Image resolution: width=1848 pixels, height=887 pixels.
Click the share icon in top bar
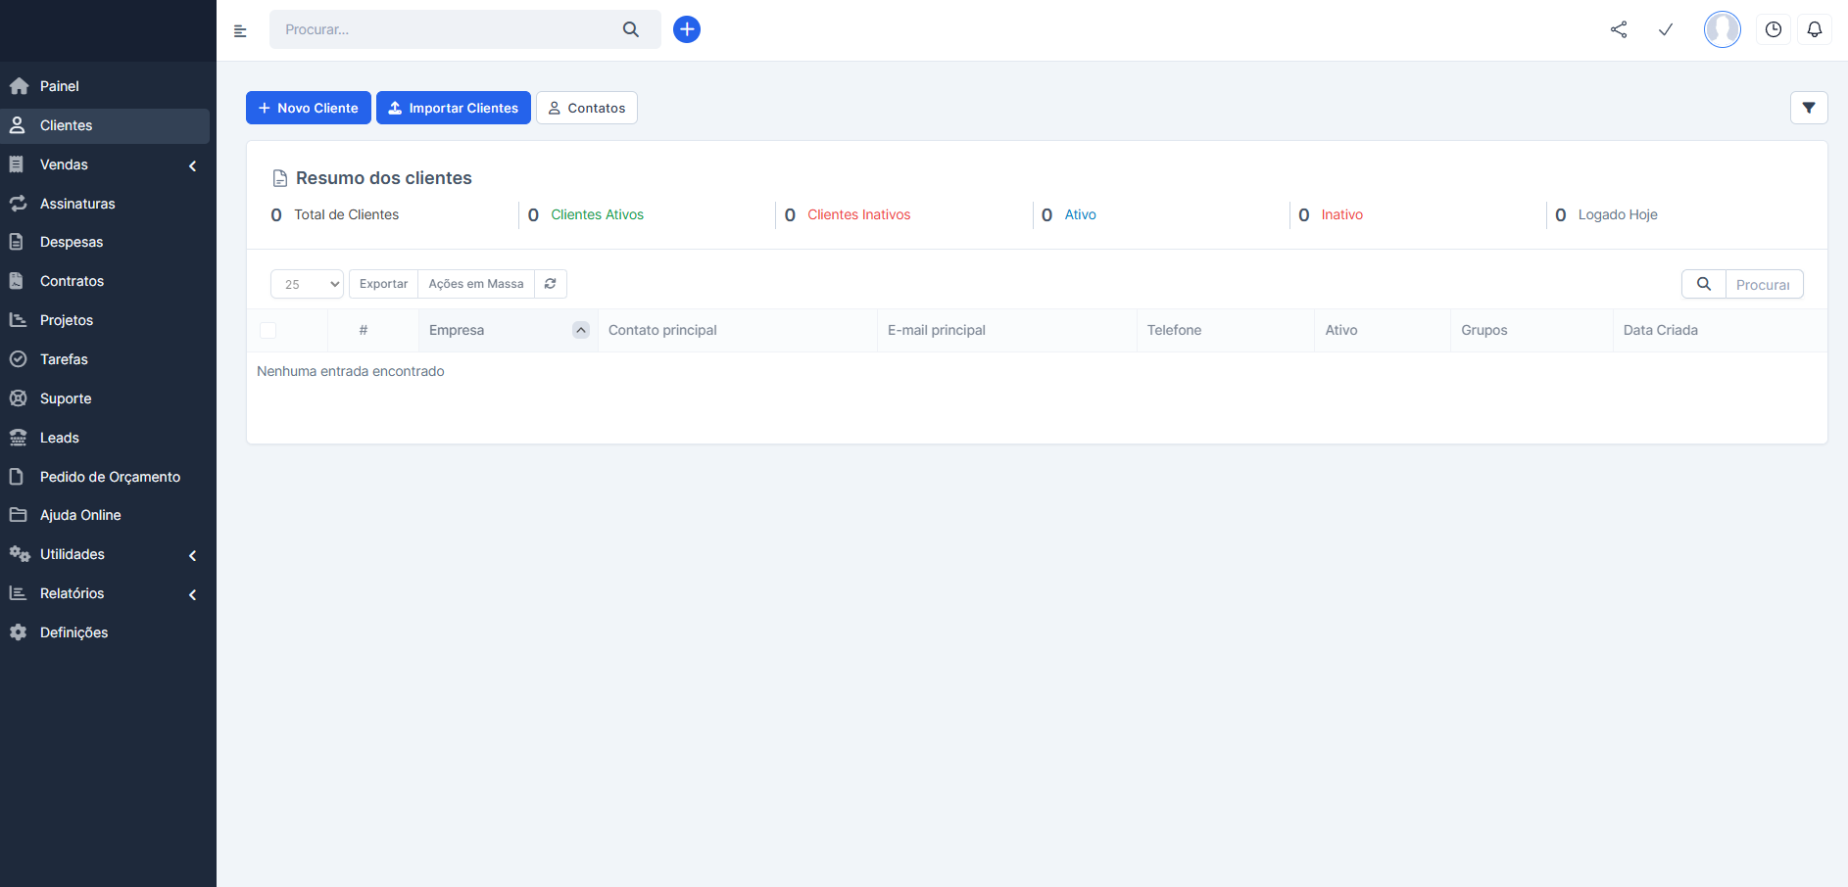1619,29
